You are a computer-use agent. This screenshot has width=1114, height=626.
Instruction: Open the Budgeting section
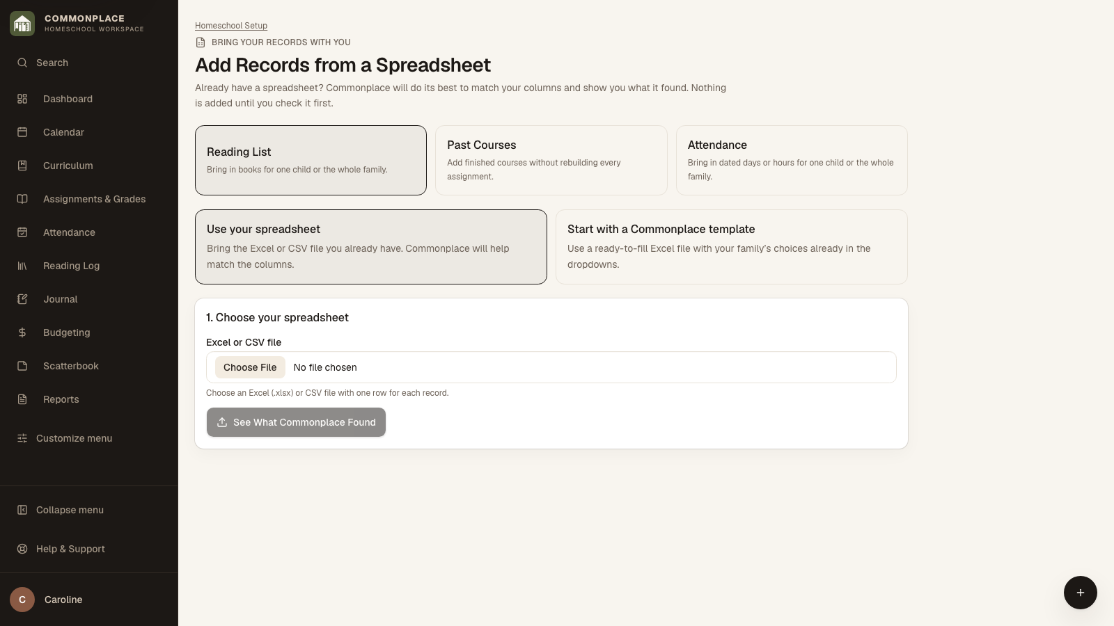pos(89,332)
